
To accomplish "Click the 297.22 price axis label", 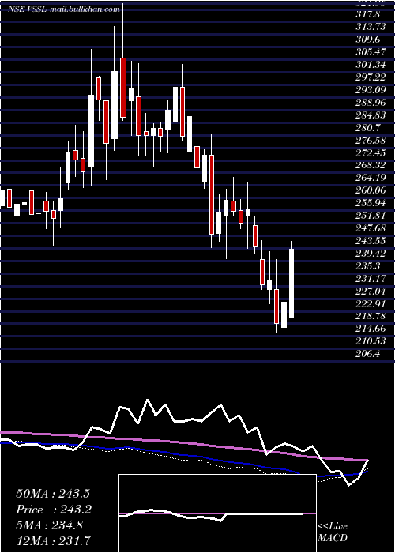I will 371,77.
